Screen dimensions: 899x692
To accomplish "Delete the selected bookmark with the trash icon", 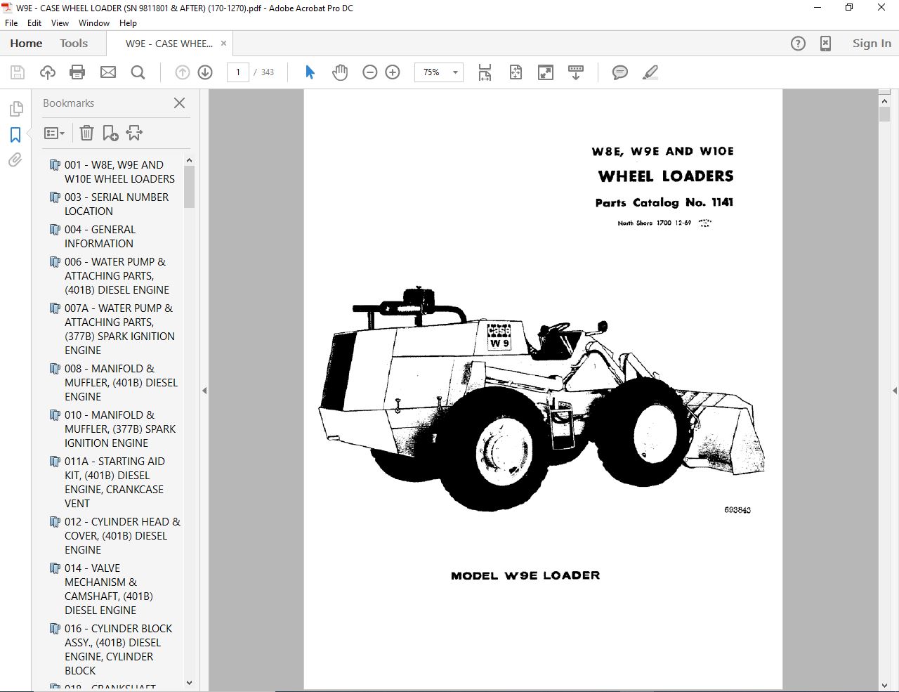I will [86, 132].
